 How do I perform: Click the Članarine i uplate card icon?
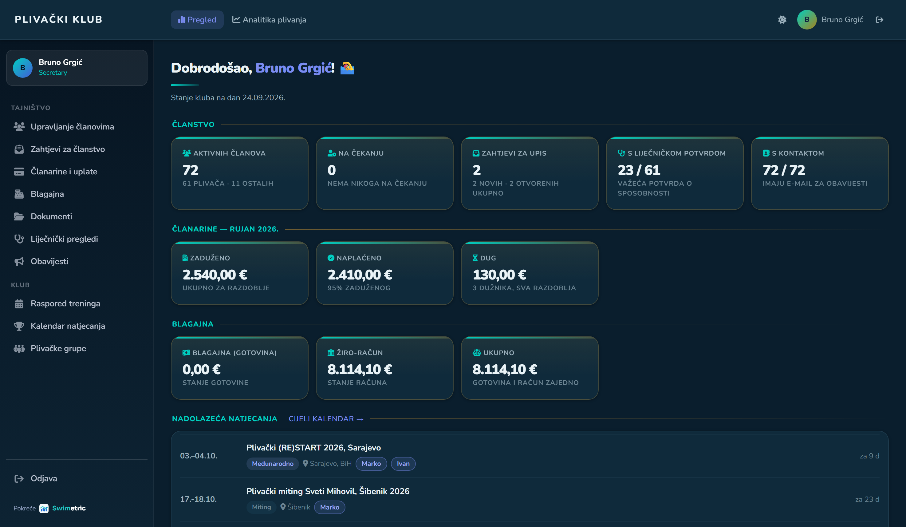point(19,172)
